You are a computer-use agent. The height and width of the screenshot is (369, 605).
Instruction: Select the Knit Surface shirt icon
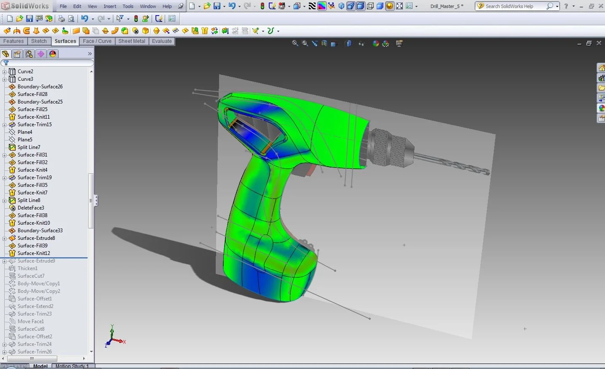pos(204,31)
